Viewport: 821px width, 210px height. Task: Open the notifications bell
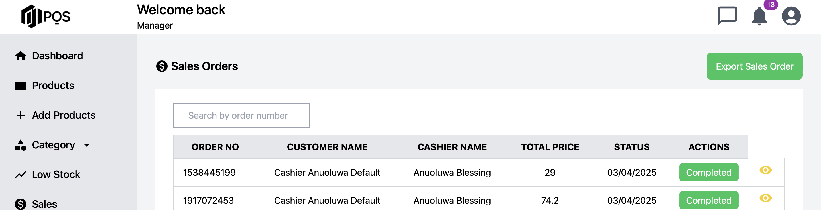tap(759, 16)
